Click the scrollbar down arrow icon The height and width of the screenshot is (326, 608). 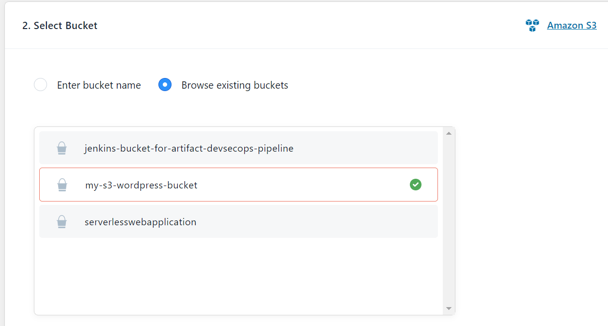point(449,308)
